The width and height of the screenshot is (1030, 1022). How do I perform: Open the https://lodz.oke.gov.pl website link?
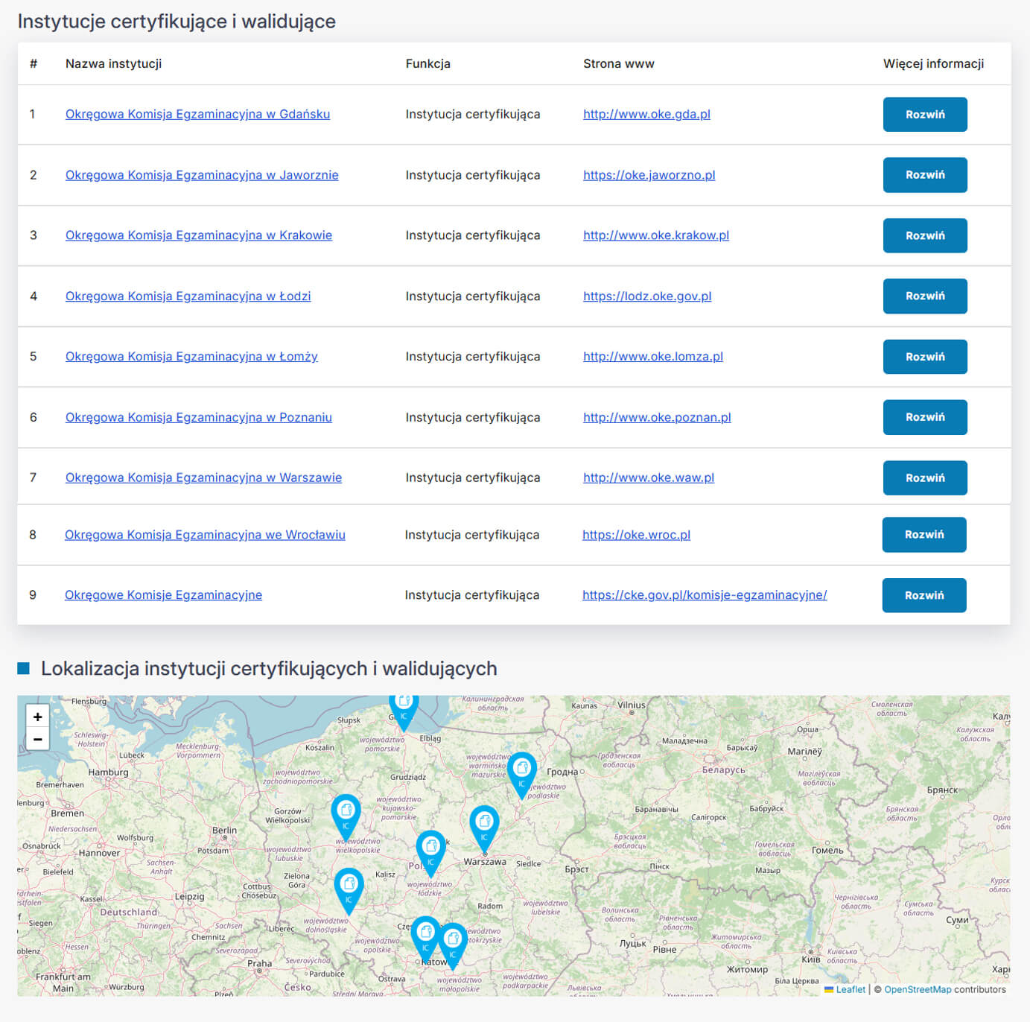(646, 296)
